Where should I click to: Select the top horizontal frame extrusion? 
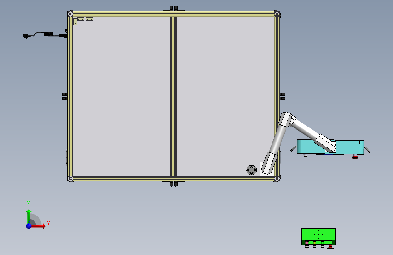pos(174,14)
